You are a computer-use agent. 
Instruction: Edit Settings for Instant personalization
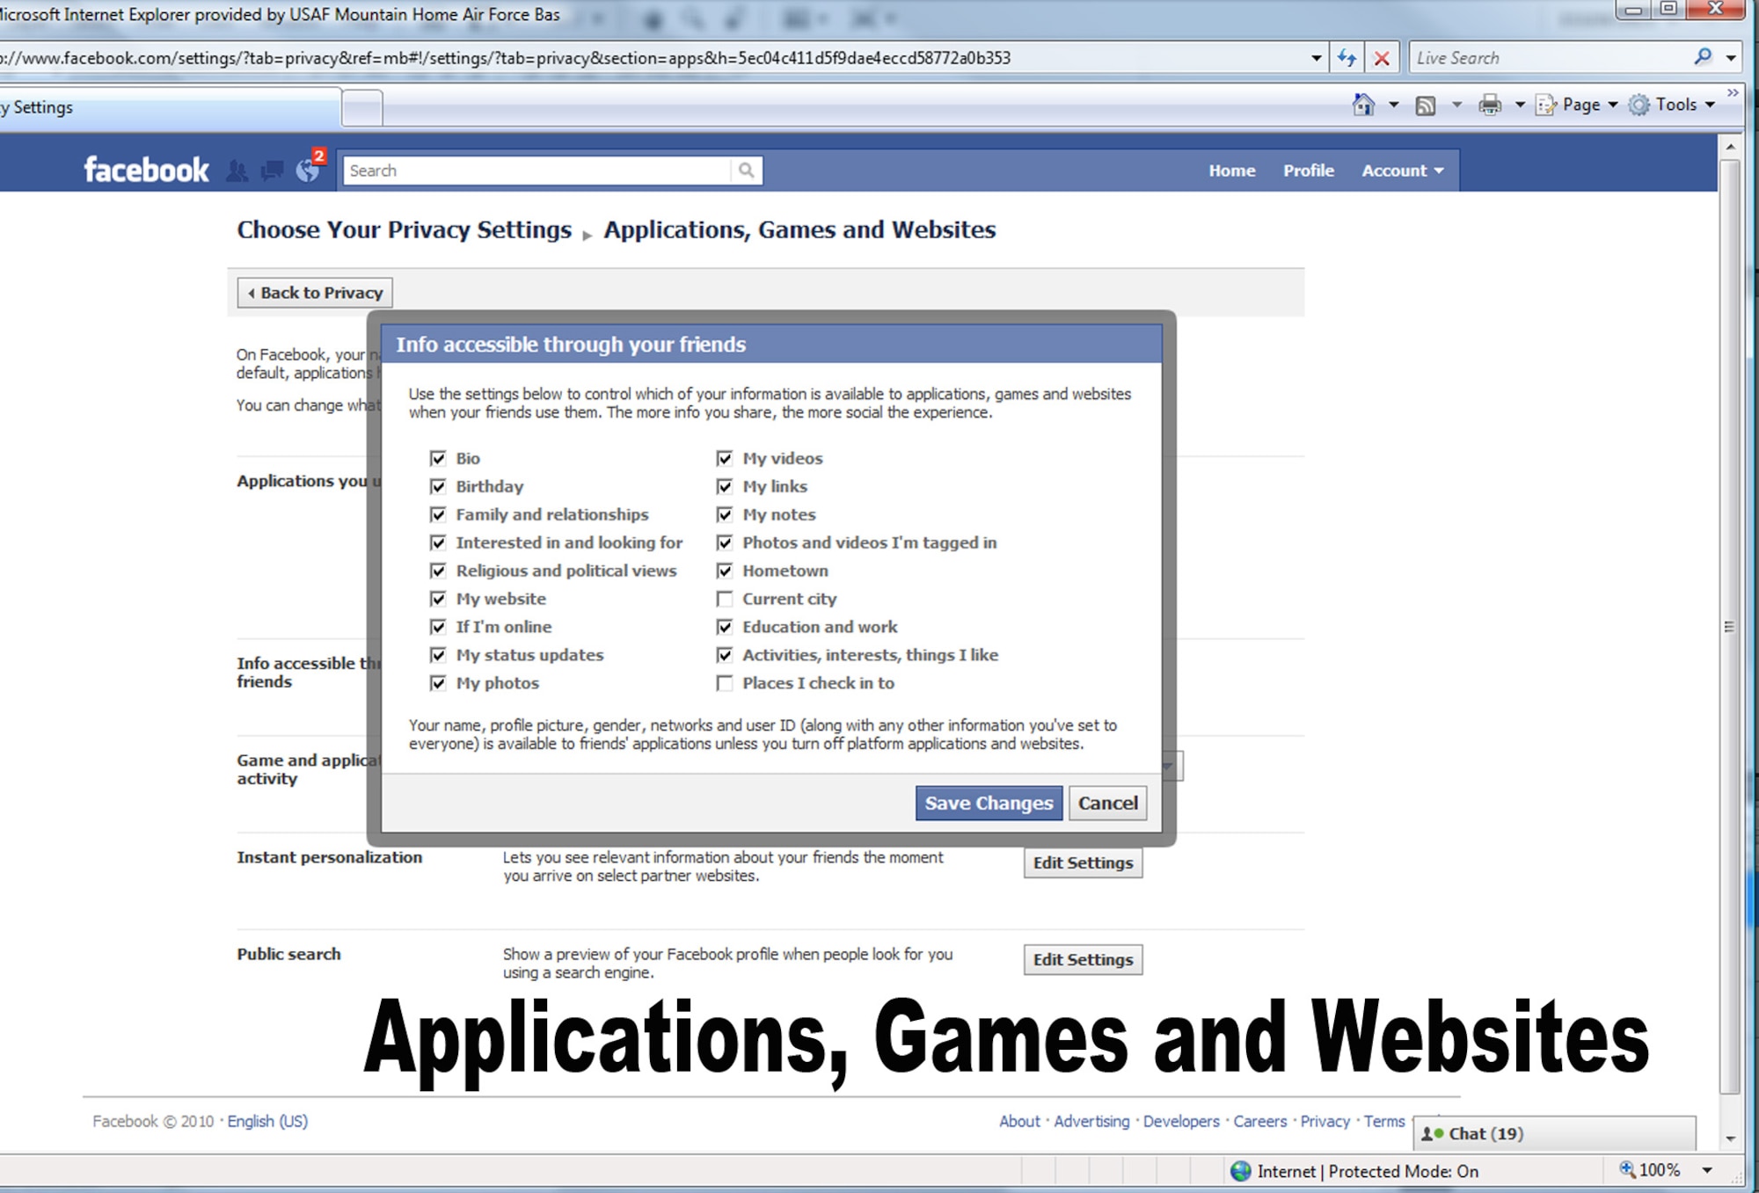[x=1083, y=862]
